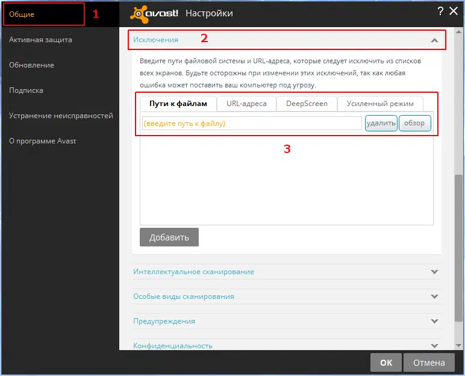This screenshot has height=376, width=465.
Task: Show О программе Avast page
Action: click(x=42, y=141)
